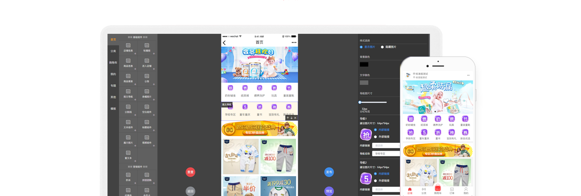Click the 导航名称 field containing 孕妈专区
This screenshot has width=581, height=196.
tap(386, 154)
